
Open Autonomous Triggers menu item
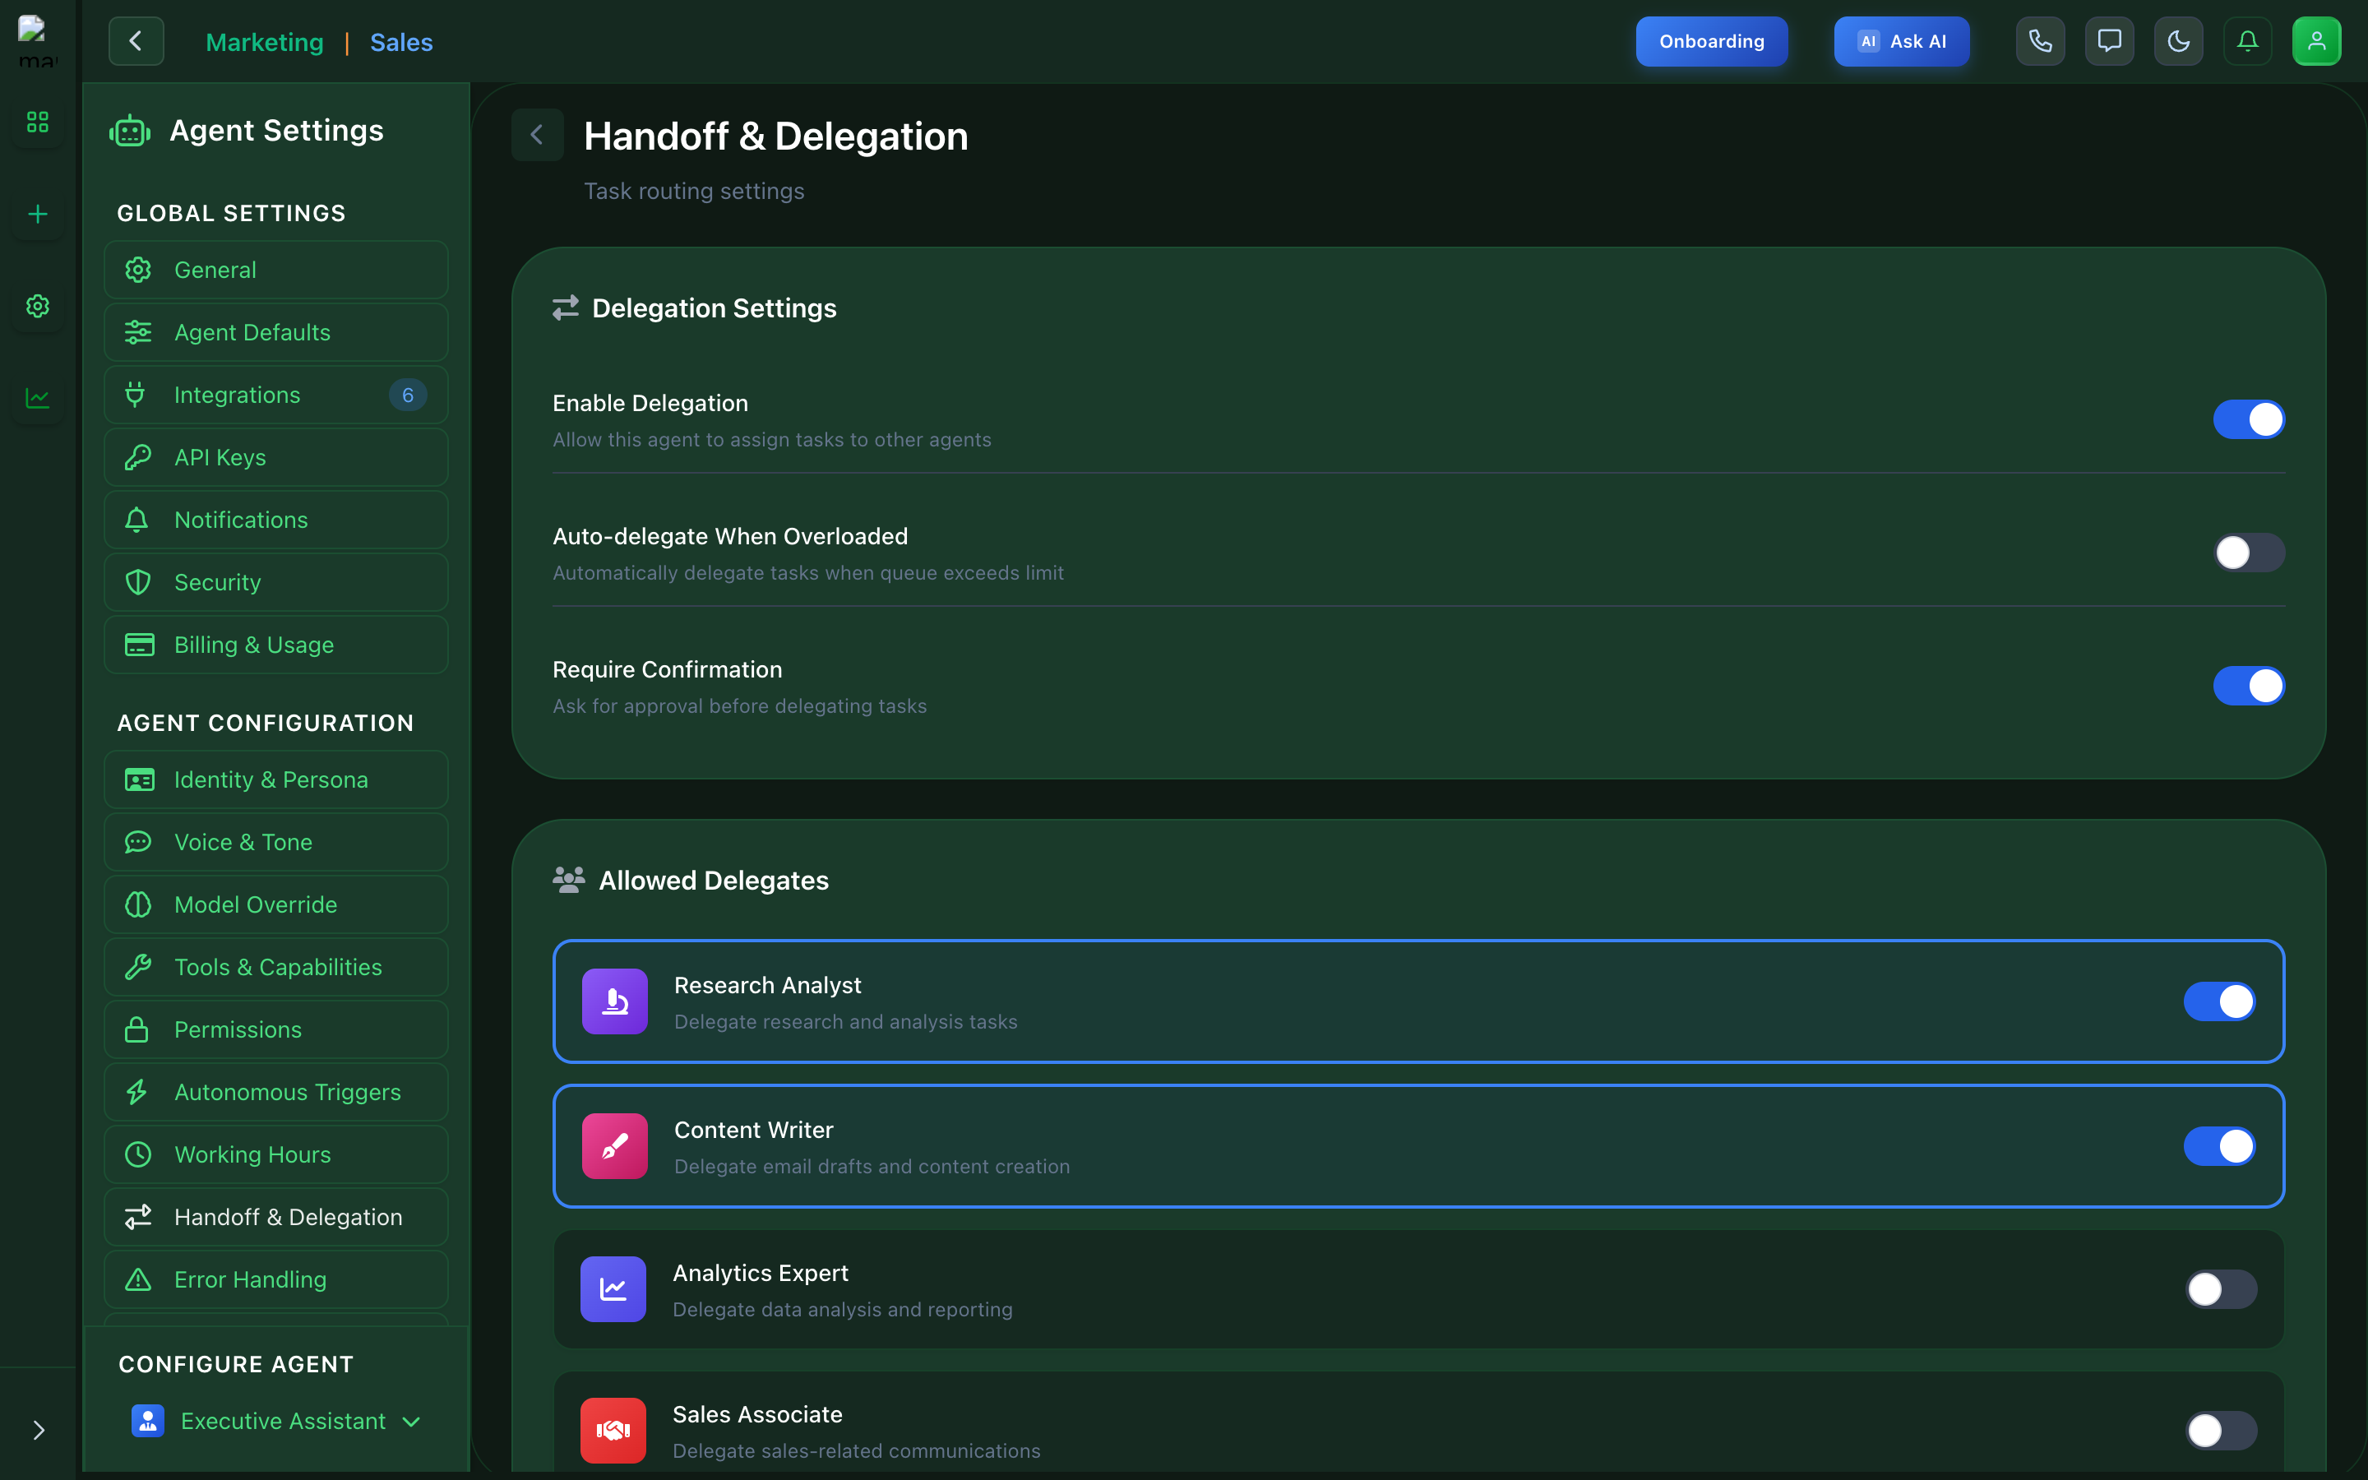[x=276, y=1093]
